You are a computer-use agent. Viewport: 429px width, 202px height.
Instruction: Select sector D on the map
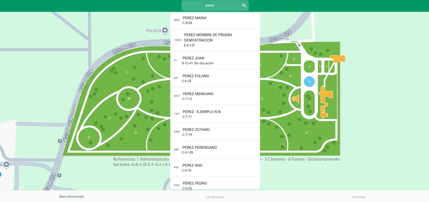[x=262, y=99]
